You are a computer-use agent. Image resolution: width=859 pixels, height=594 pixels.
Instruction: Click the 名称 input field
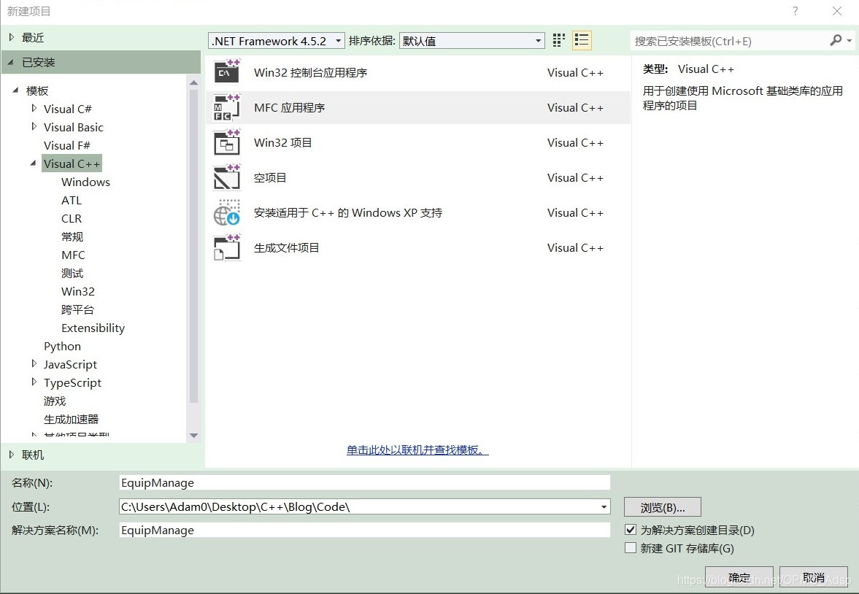(x=364, y=483)
